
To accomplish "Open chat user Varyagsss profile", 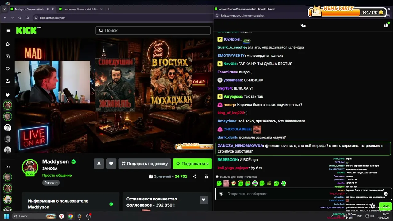I will pyautogui.click(x=232, y=96).
